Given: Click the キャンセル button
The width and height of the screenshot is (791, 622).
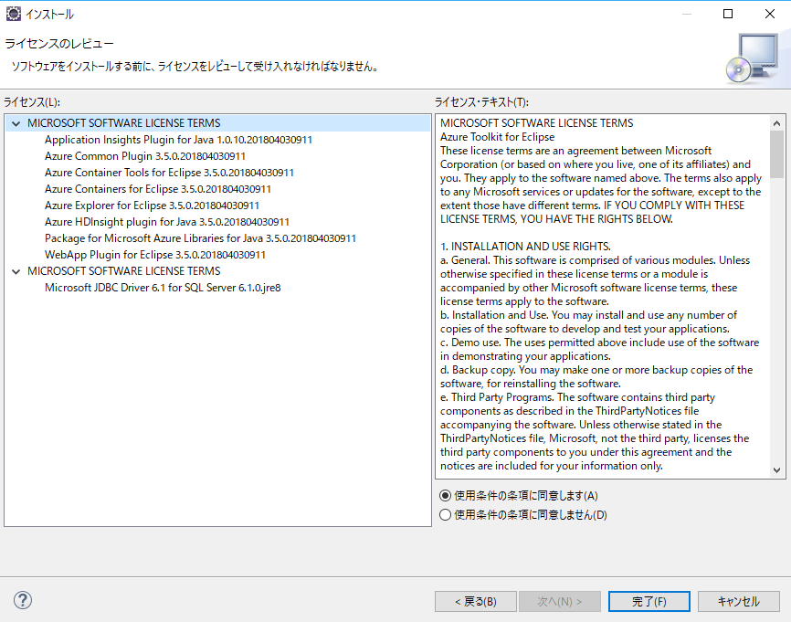Looking at the screenshot, I should 739,601.
